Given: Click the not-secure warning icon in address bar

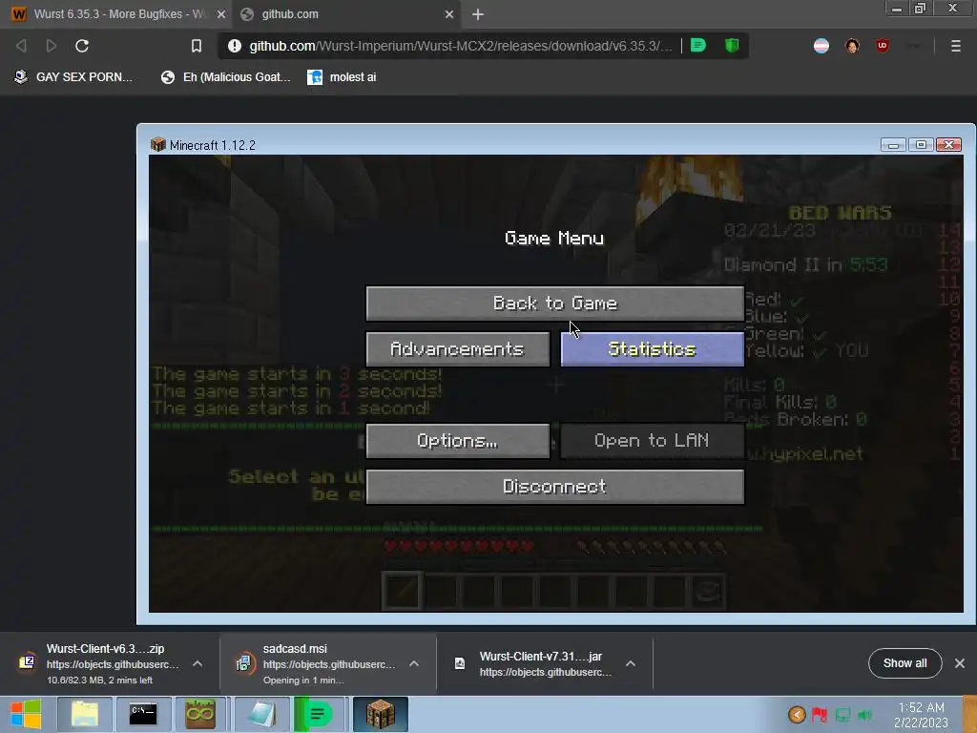Looking at the screenshot, I should [x=235, y=46].
